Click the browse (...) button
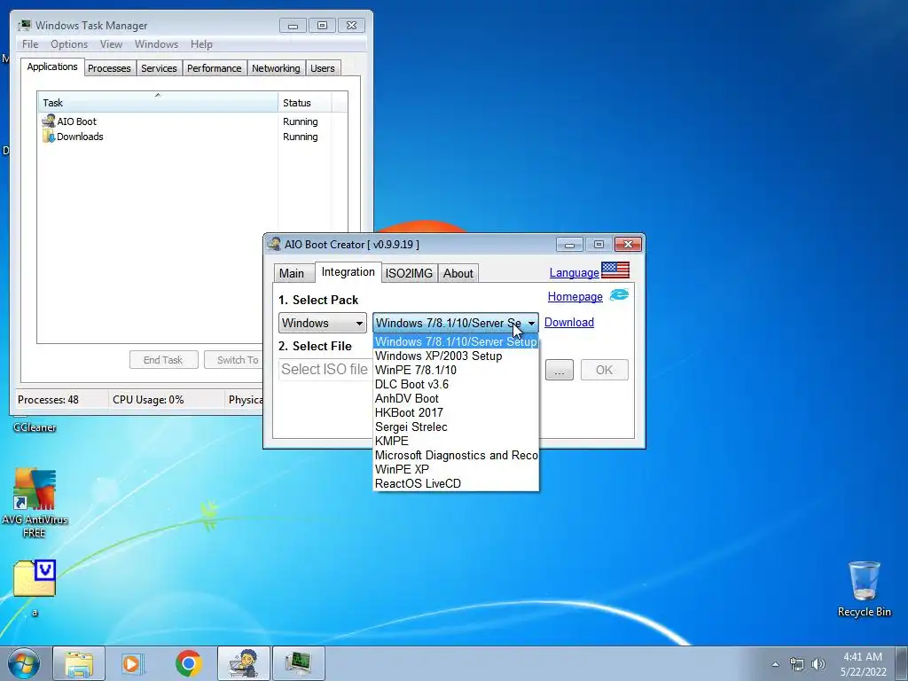 click(560, 370)
